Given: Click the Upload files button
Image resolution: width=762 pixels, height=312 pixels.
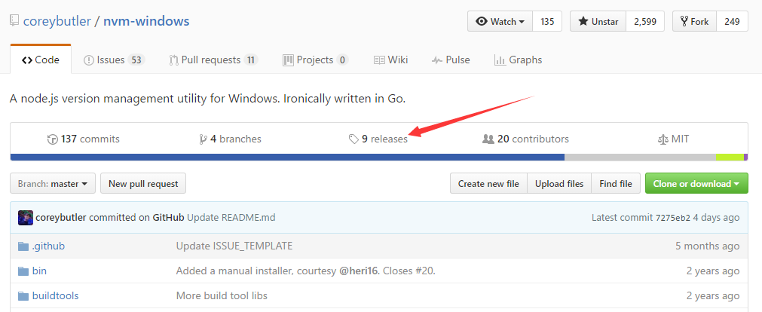Looking at the screenshot, I should pos(559,184).
